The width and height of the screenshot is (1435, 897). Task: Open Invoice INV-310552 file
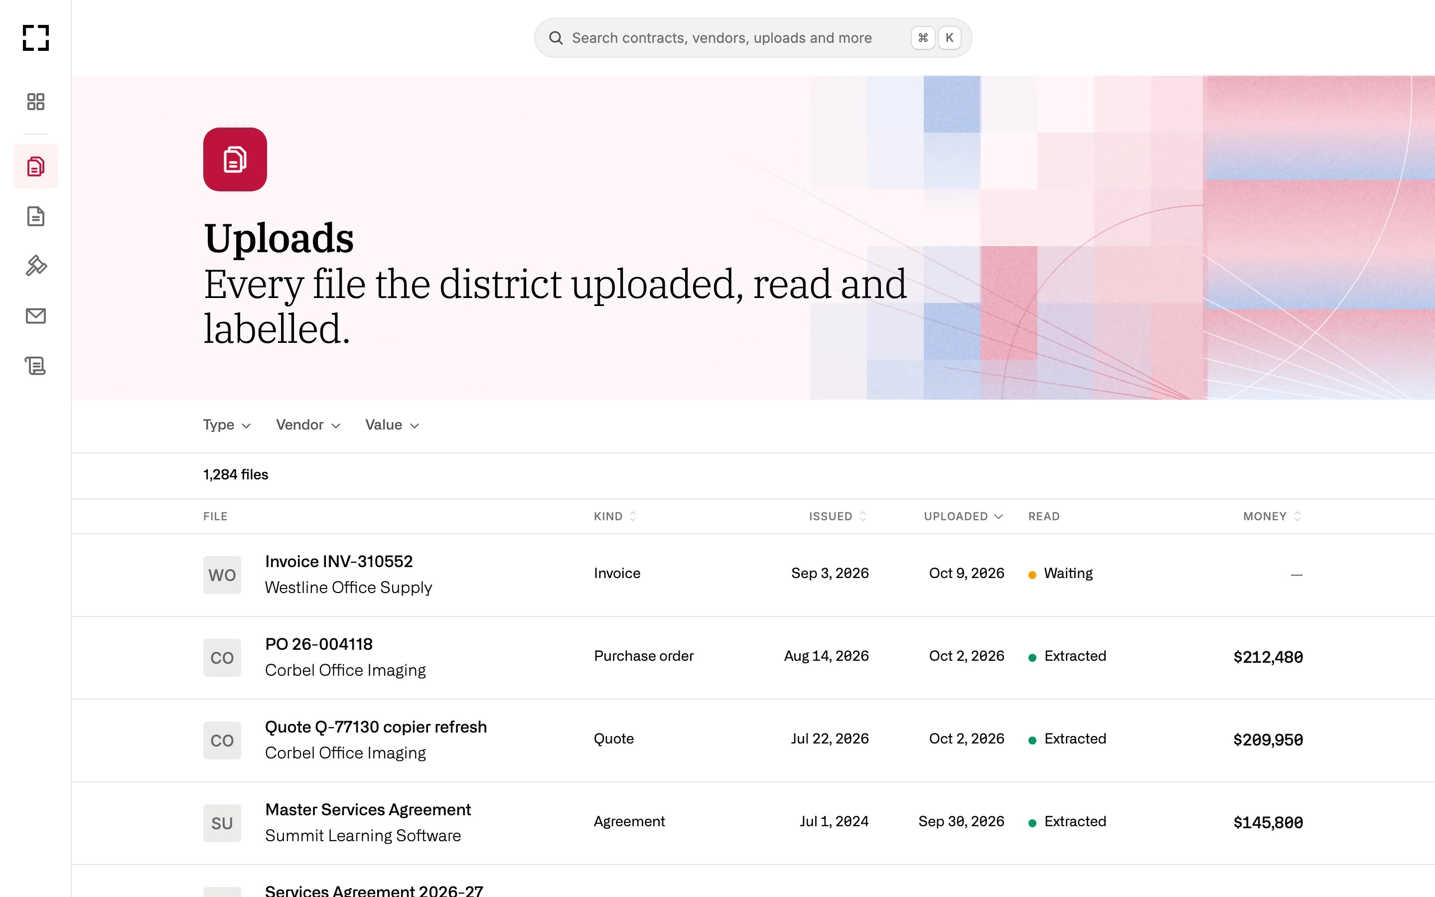339,561
